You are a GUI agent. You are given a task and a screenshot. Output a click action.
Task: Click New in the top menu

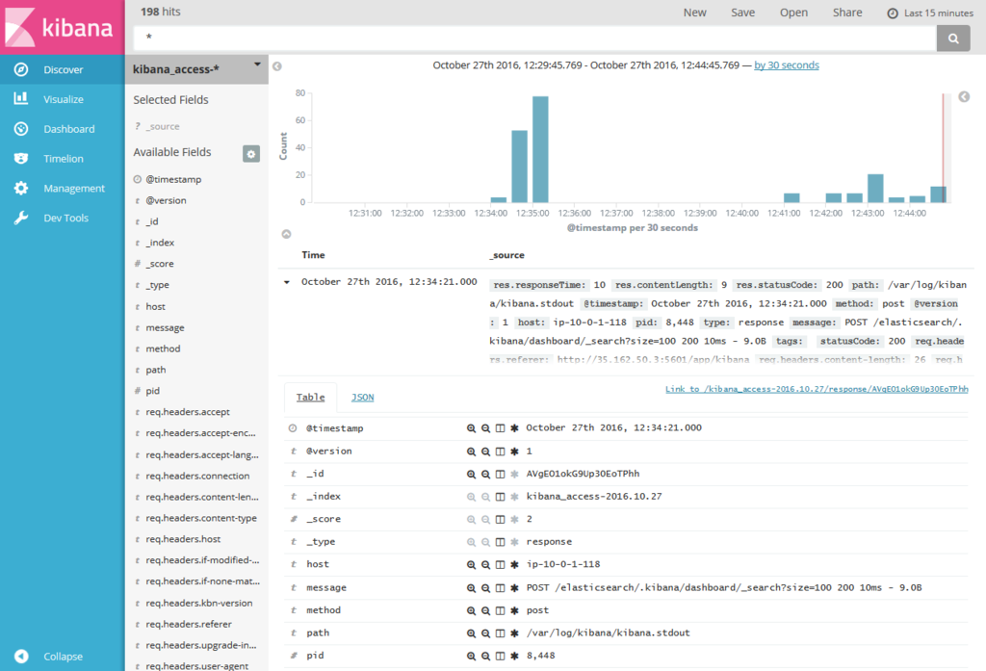pyautogui.click(x=695, y=13)
